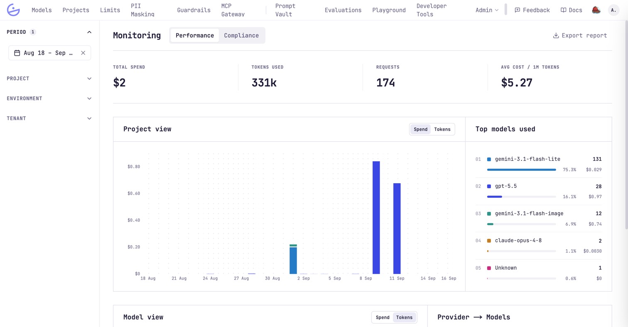Click the claude-opus-4-8 model row label

(518, 241)
